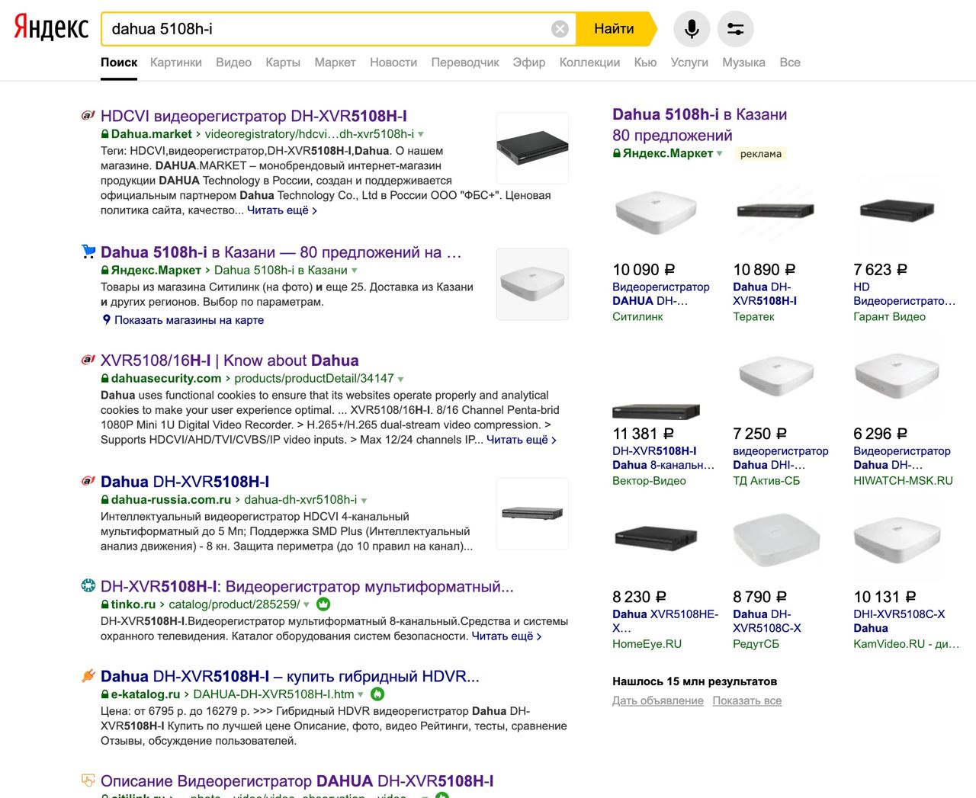Expand dropdown arrow after dahuasecurity.com URL
The image size is (976, 798).
(401, 379)
